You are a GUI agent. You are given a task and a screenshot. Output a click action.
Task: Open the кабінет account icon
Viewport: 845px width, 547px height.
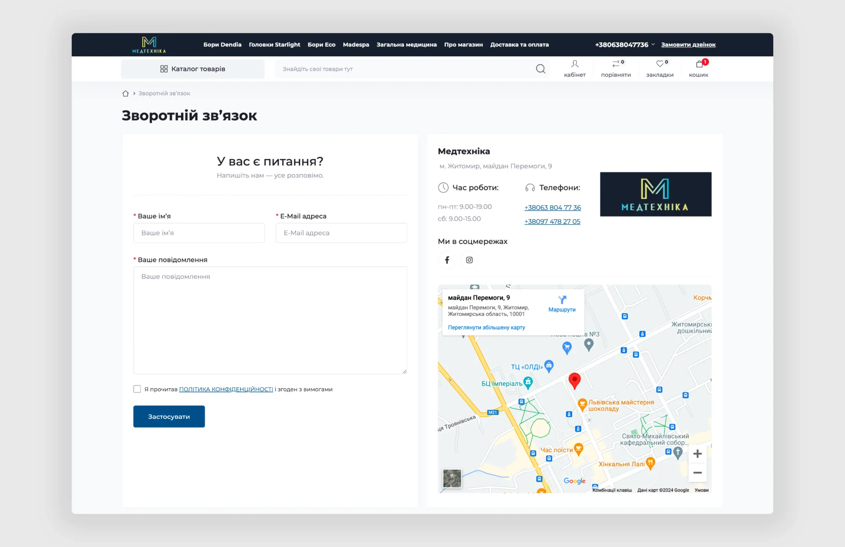[574, 68]
